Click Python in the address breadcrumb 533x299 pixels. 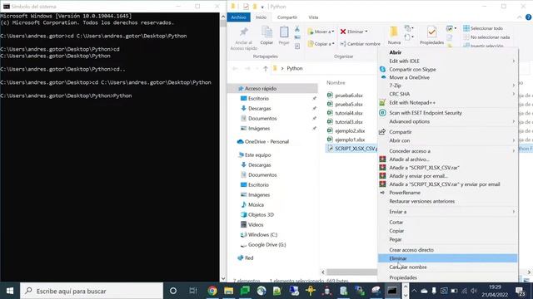point(294,68)
